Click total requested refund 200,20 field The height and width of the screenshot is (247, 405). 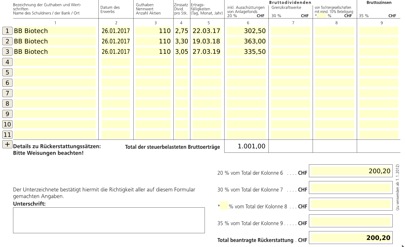[351, 238]
